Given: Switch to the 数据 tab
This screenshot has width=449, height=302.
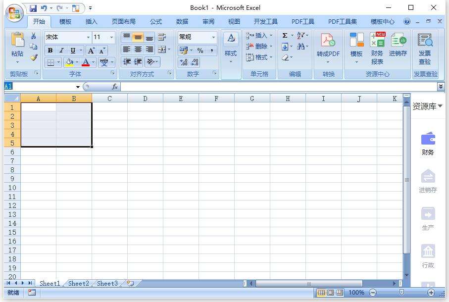Looking at the screenshot, I should pos(182,21).
